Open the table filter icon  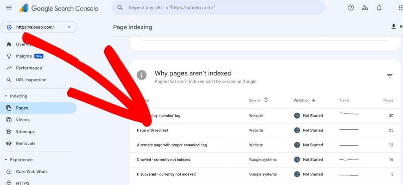pyautogui.click(x=390, y=76)
